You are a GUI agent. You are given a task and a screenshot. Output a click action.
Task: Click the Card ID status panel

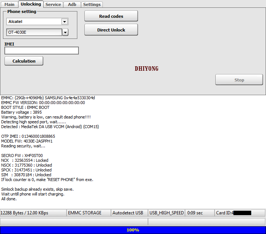[x=239, y=213]
